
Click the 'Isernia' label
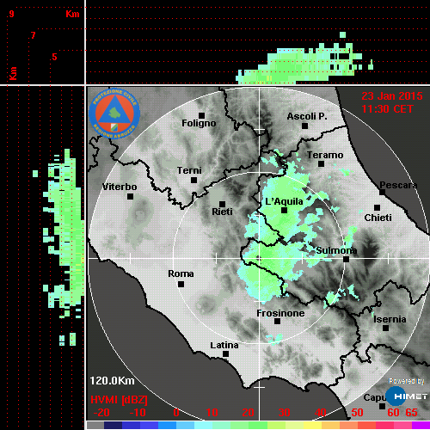click(390, 319)
